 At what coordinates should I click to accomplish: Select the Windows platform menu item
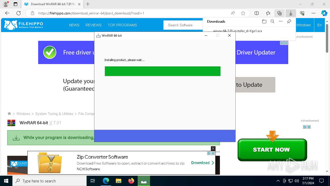click(x=304, y=25)
